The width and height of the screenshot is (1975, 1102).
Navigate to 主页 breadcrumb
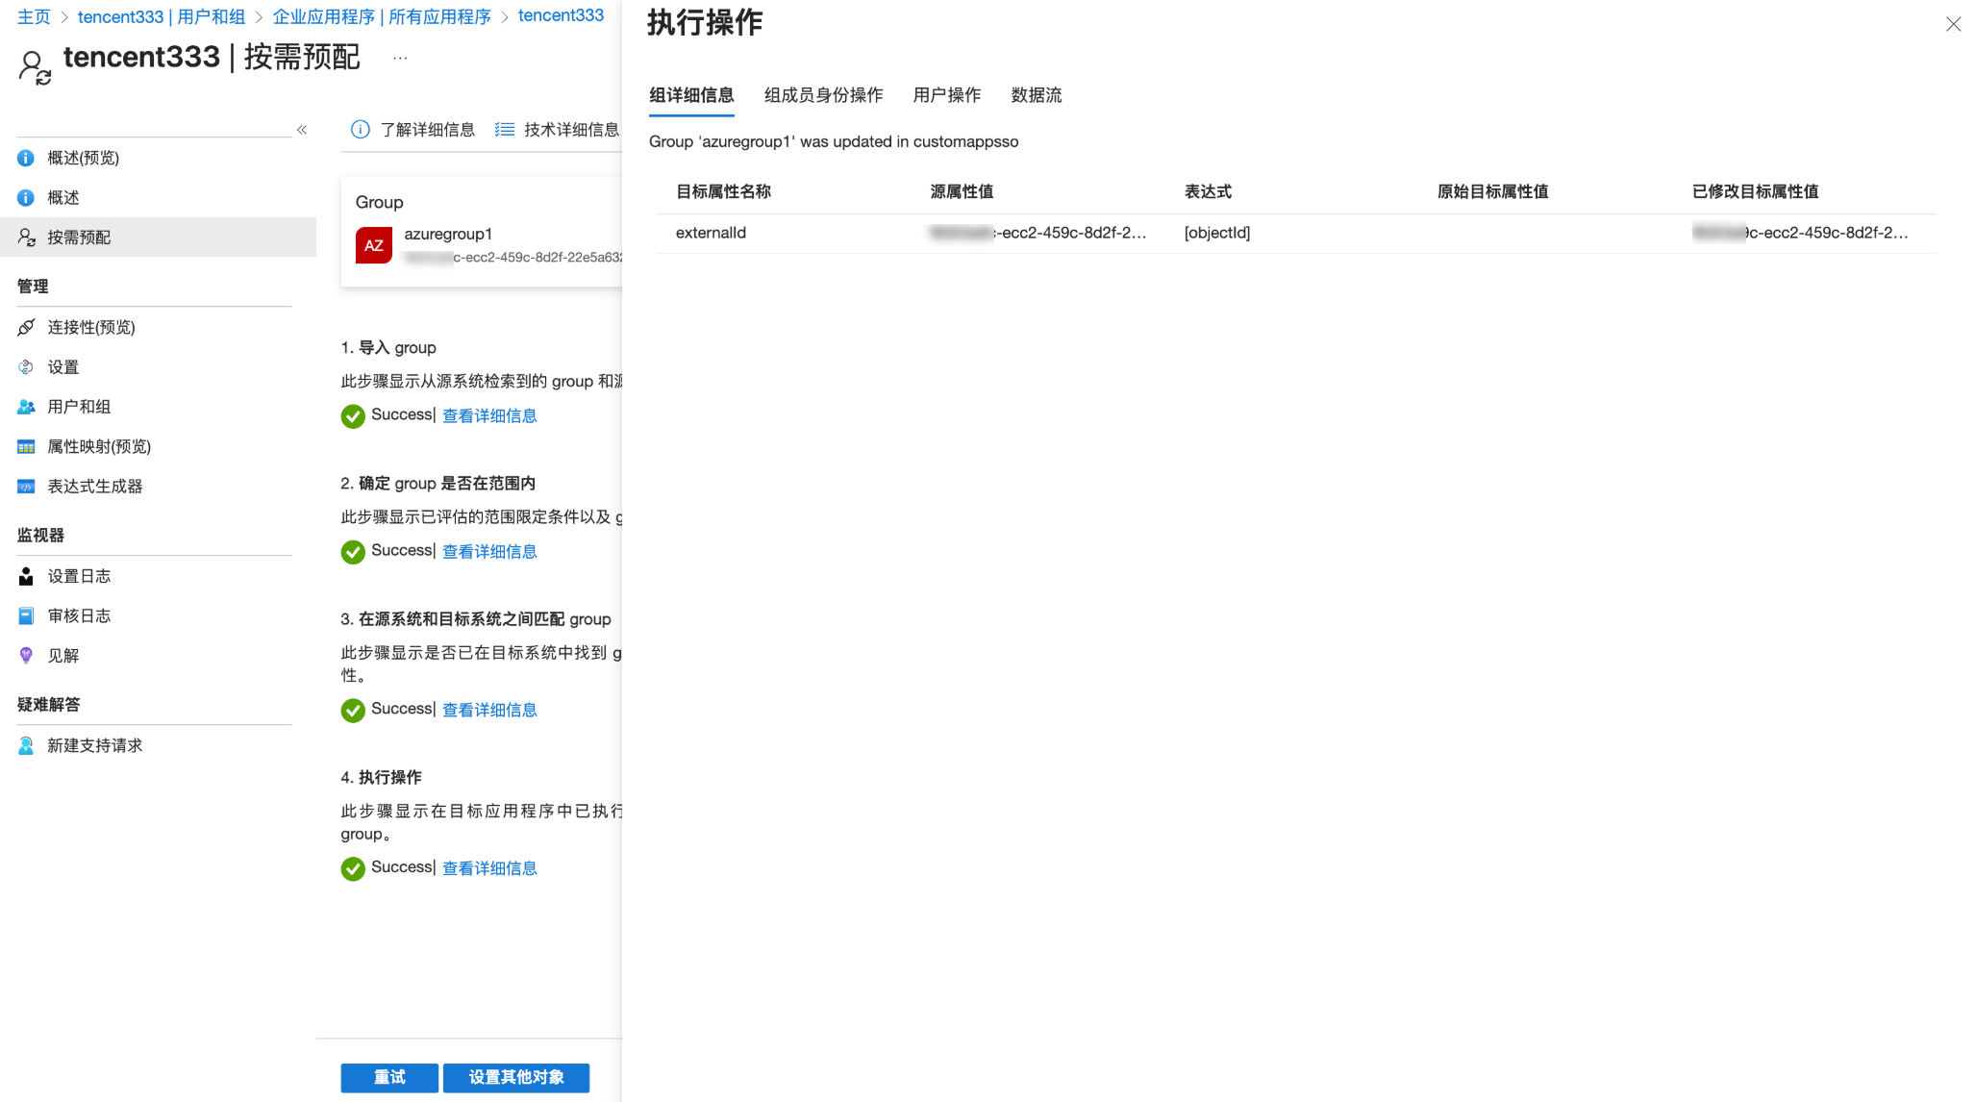34,16
